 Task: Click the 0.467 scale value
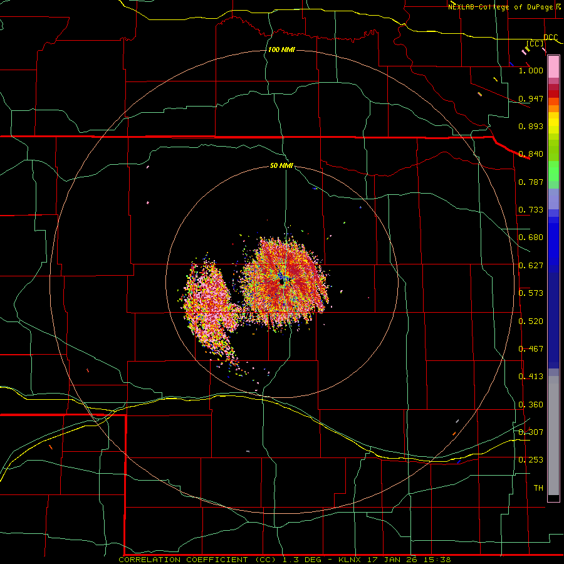click(x=531, y=349)
